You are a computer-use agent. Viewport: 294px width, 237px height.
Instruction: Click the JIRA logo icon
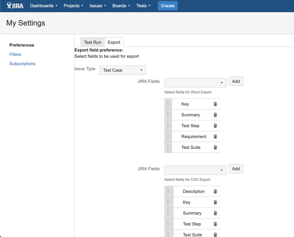coord(15,6)
